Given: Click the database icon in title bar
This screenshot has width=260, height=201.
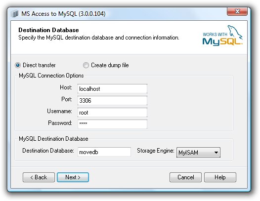Looking at the screenshot, I should 15,14.
